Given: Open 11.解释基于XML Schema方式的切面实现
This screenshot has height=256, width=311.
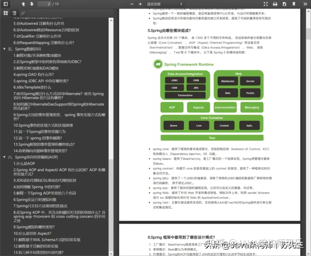Looking at the screenshot, I should [x=47, y=240].
